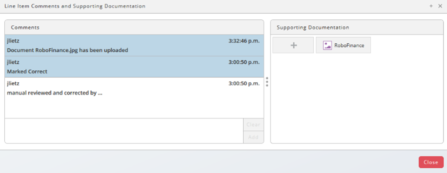This screenshot has width=447, height=173.
Task: Select the 'Document RoboFinance.jpg has been uploaded' comment
Action: pyautogui.click(x=134, y=45)
